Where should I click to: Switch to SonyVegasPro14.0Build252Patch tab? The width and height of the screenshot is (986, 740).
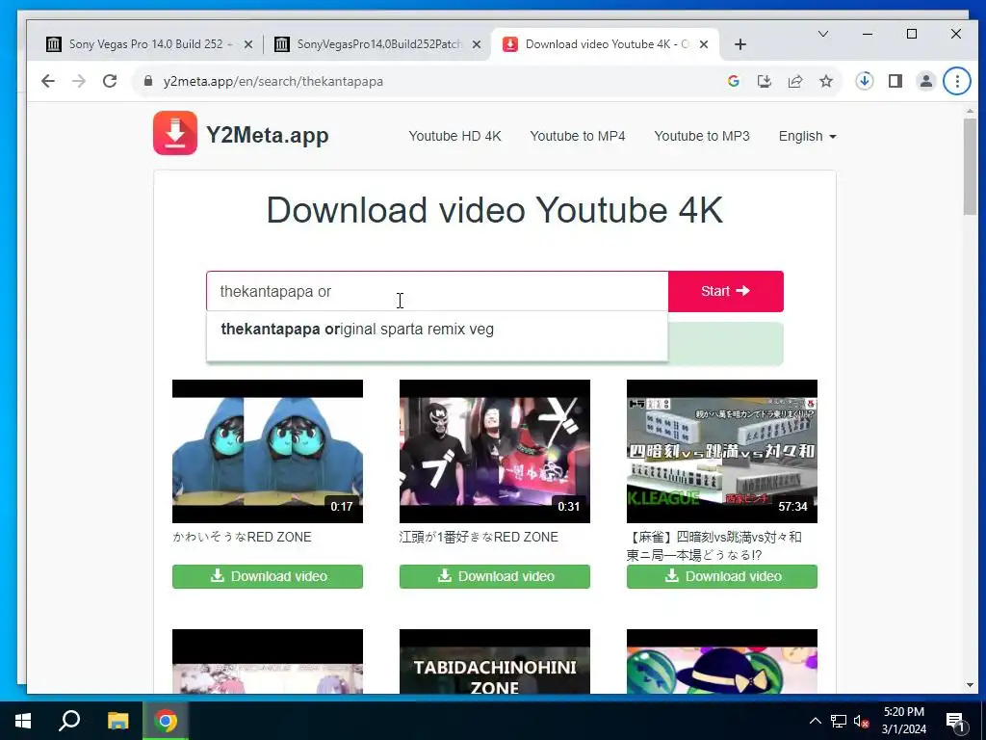click(377, 44)
